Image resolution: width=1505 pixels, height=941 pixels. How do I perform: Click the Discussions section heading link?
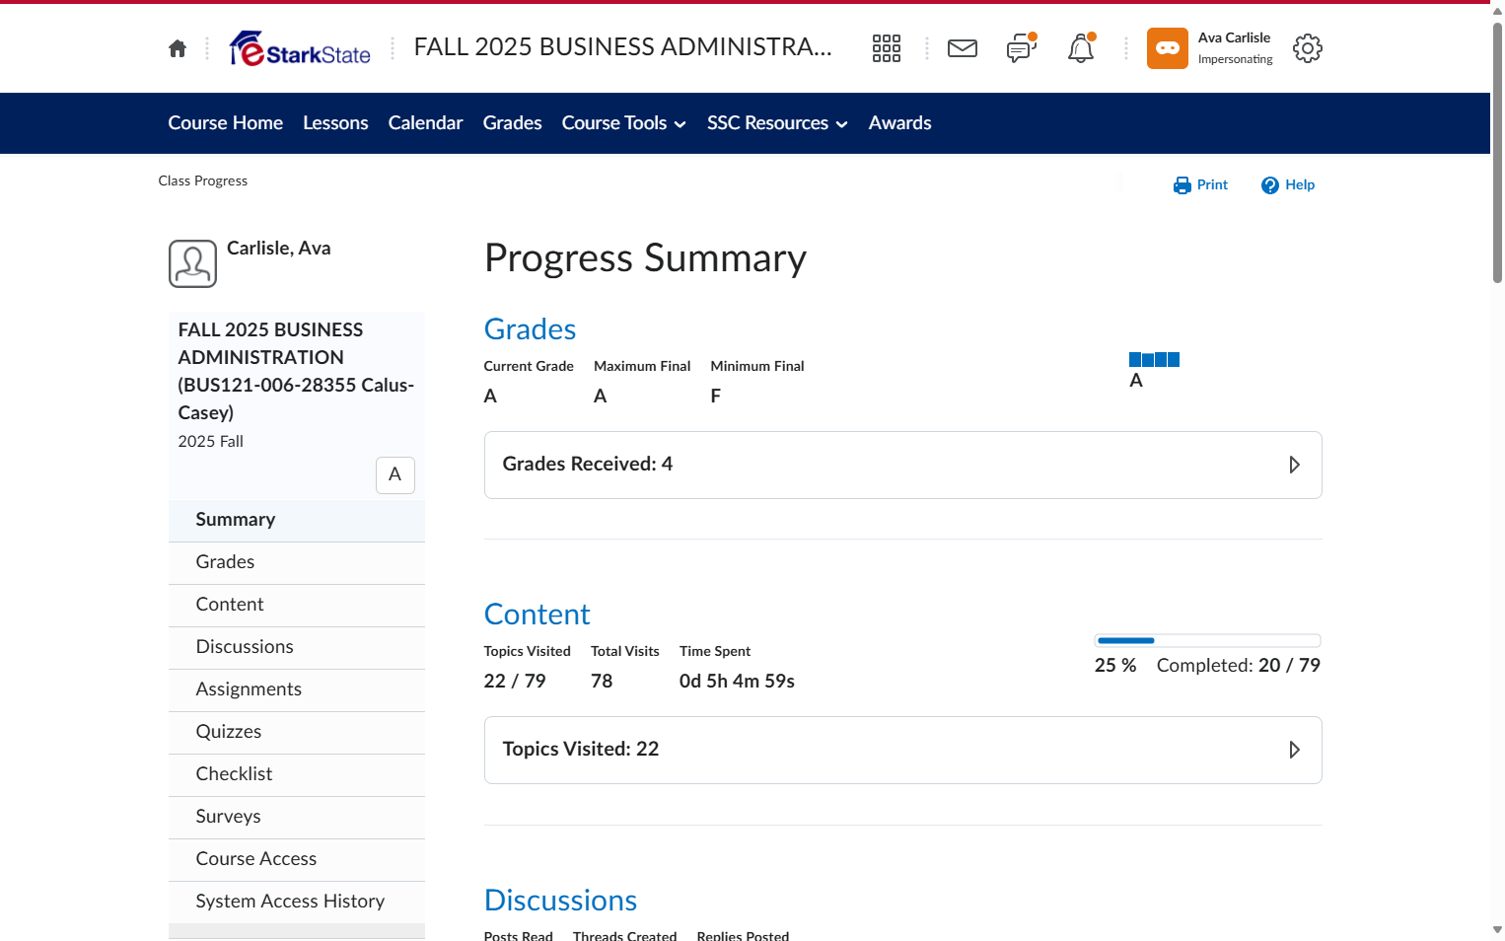click(560, 901)
